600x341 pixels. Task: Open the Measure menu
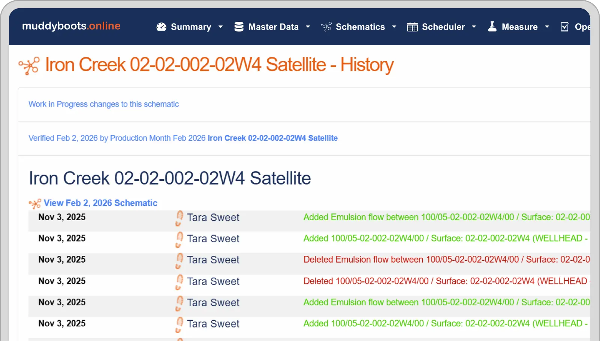point(519,27)
